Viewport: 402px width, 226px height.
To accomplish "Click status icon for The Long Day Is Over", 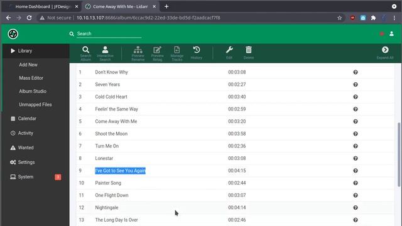I will pyautogui.click(x=356, y=220).
